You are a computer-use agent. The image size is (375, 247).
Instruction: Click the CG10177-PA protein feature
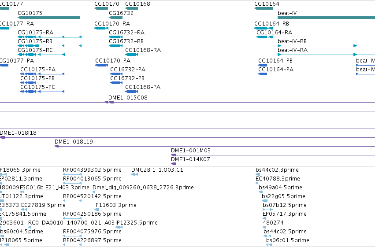pyautogui.click(x=4, y=65)
